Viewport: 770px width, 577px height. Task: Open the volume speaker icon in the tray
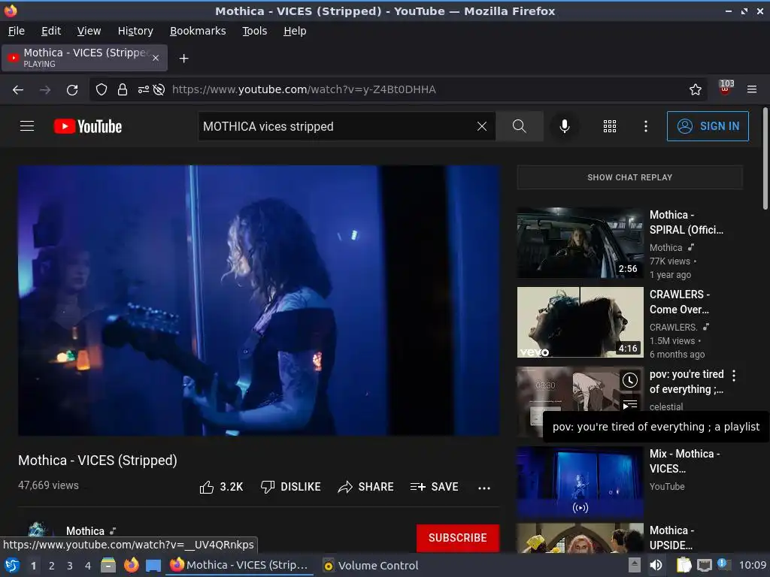pyautogui.click(x=656, y=565)
